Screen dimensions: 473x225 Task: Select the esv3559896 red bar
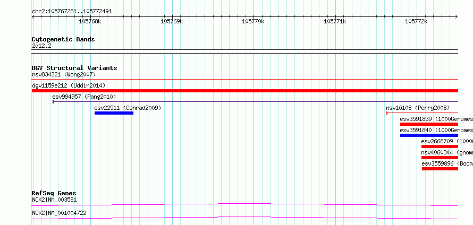440,169
